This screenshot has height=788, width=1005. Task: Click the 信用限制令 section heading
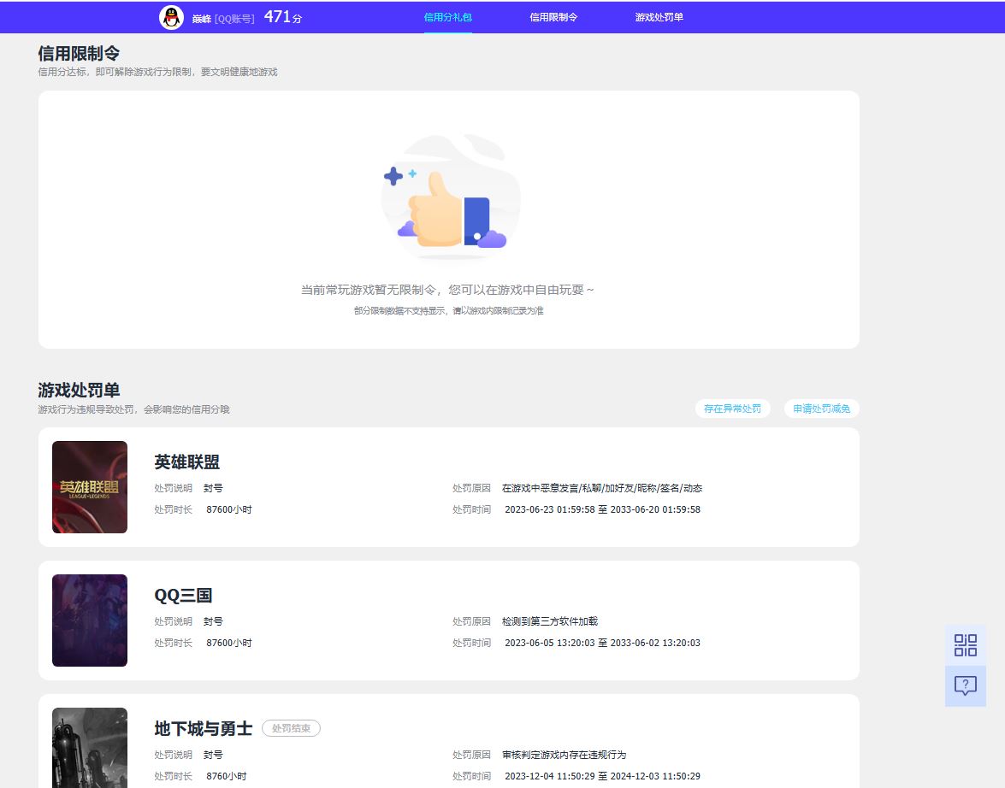pyautogui.click(x=79, y=54)
